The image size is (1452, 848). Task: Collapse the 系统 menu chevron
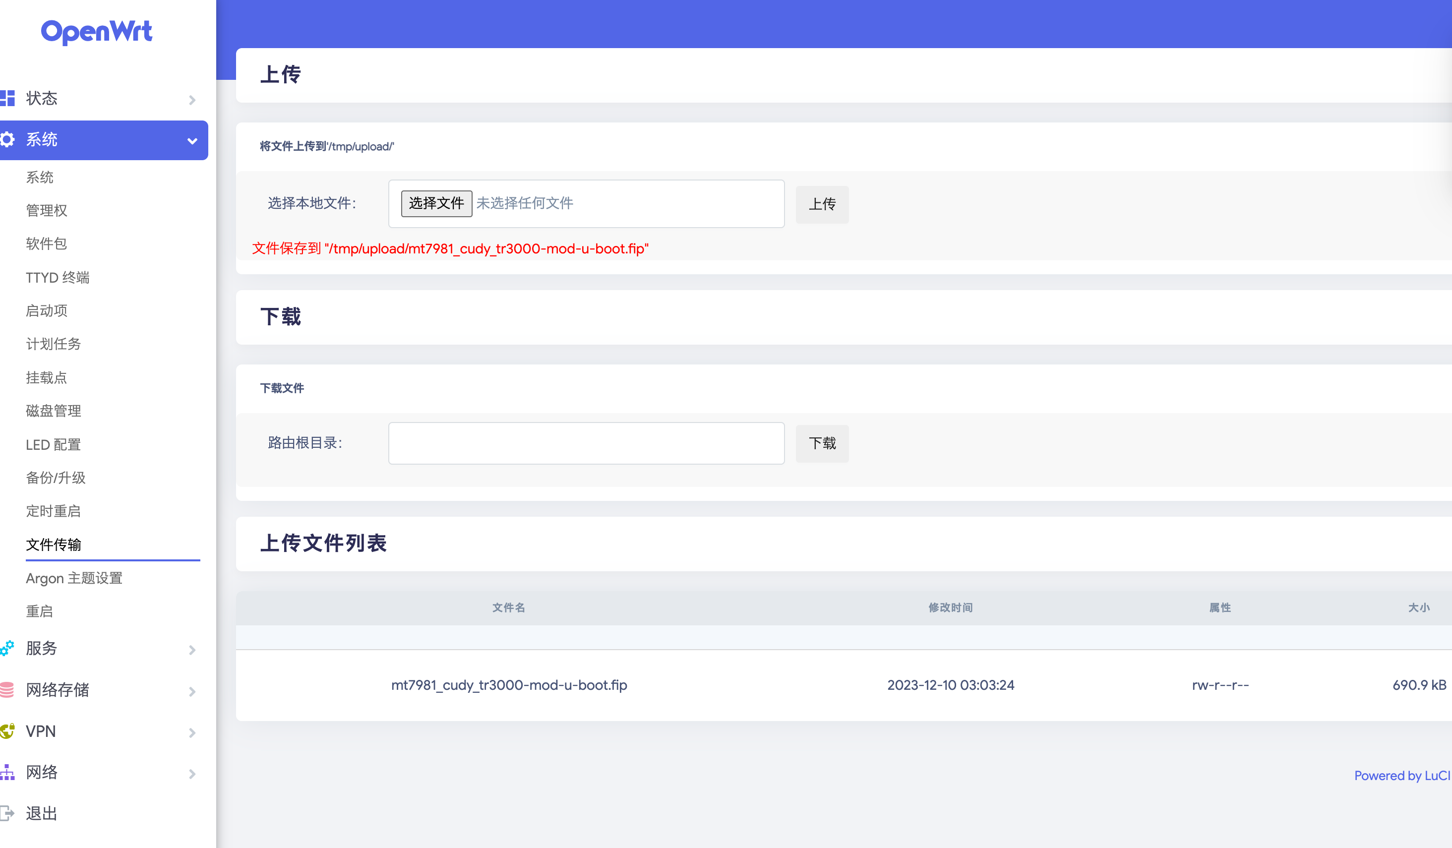coord(192,140)
